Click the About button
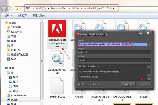Image resolution: width=158 pixels, height=105 pixels. click(128, 84)
